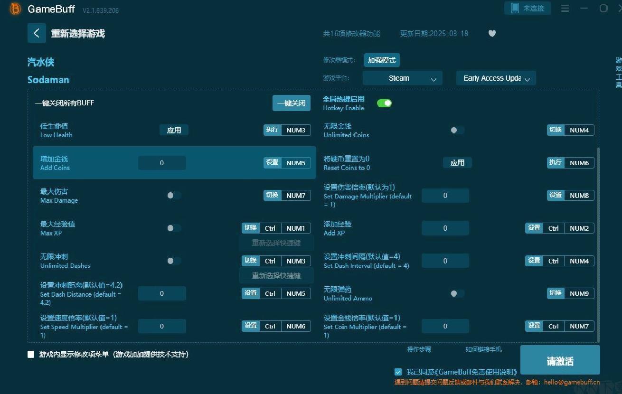Click 切换 Ctrl NUM3 hotkey for Unlimited Dashes
Screen dimensions: 622x394
point(276,261)
